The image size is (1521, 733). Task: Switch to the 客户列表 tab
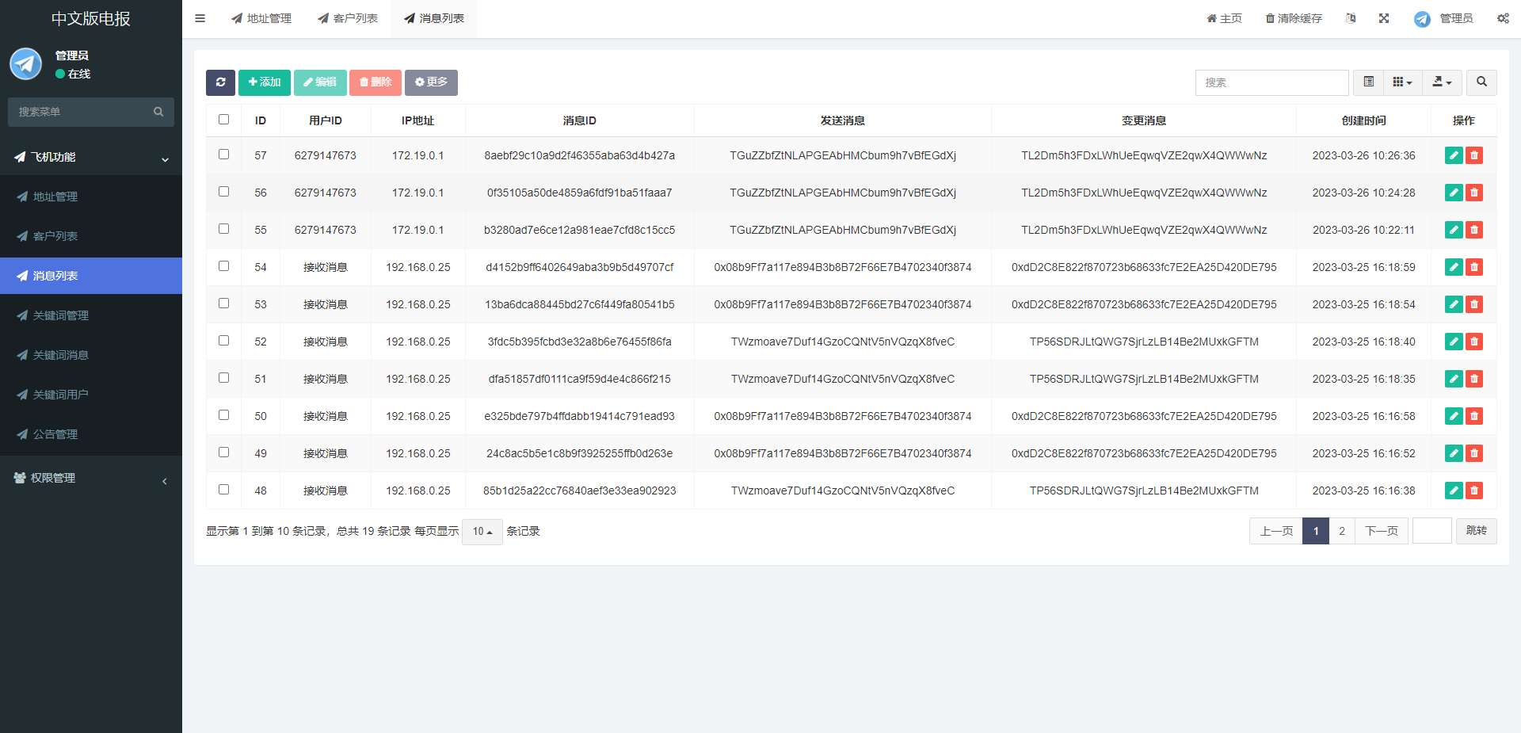tap(348, 18)
